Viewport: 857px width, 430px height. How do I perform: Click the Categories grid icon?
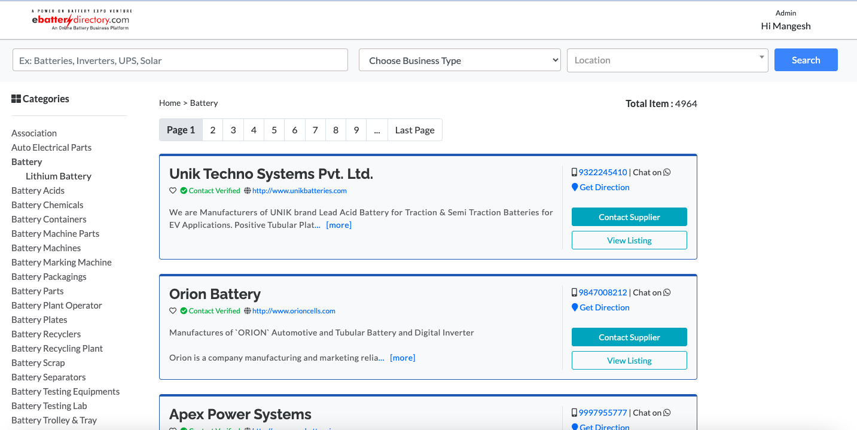pos(16,99)
